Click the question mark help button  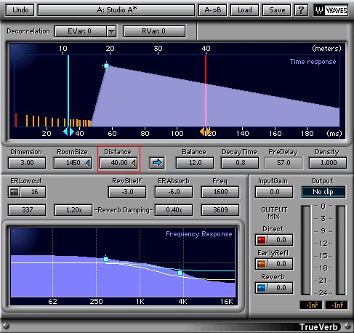click(301, 10)
